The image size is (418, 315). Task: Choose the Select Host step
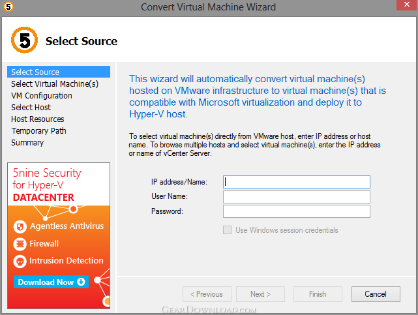[31, 108]
